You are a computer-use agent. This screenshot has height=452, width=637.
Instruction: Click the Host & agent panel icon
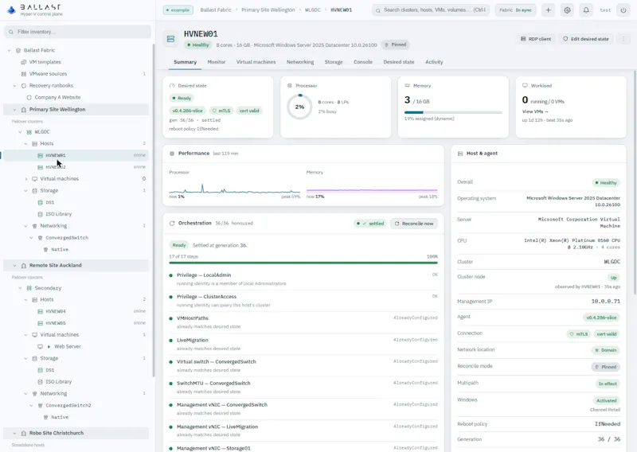pyautogui.click(x=460, y=154)
